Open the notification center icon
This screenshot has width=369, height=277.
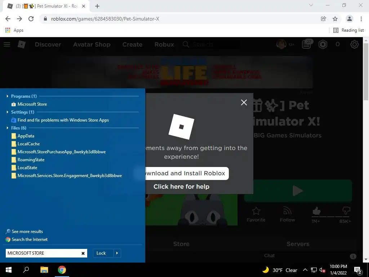point(358,270)
